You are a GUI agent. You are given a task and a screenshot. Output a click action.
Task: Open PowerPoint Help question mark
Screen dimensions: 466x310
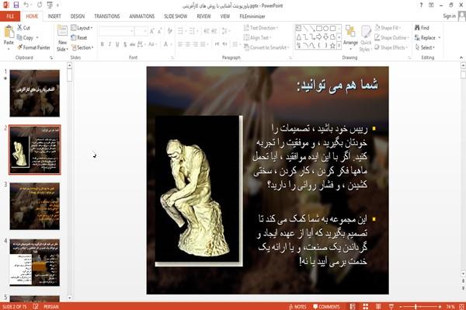pos(421,5)
